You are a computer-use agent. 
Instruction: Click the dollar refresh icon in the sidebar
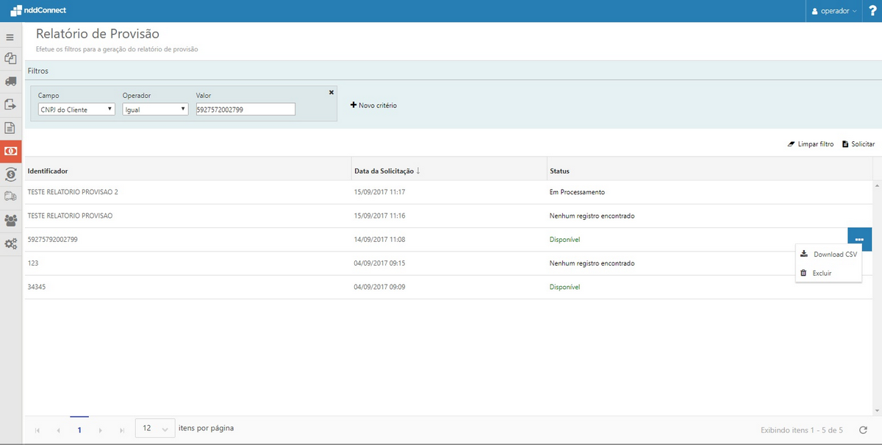pyautogui.click(x=10, y=174)
